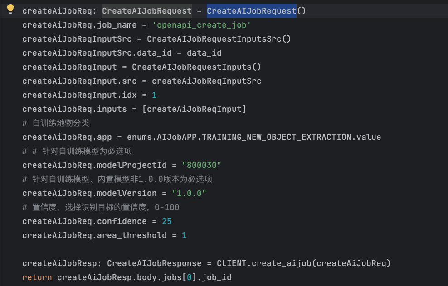Click the confidence value 25
This screenshot has width=448, height=286.
point(166,221)
